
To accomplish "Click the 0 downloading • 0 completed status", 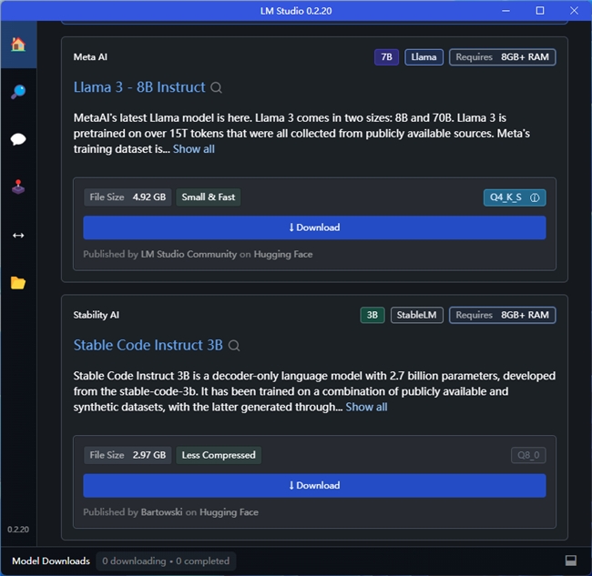I will point(166,561).
